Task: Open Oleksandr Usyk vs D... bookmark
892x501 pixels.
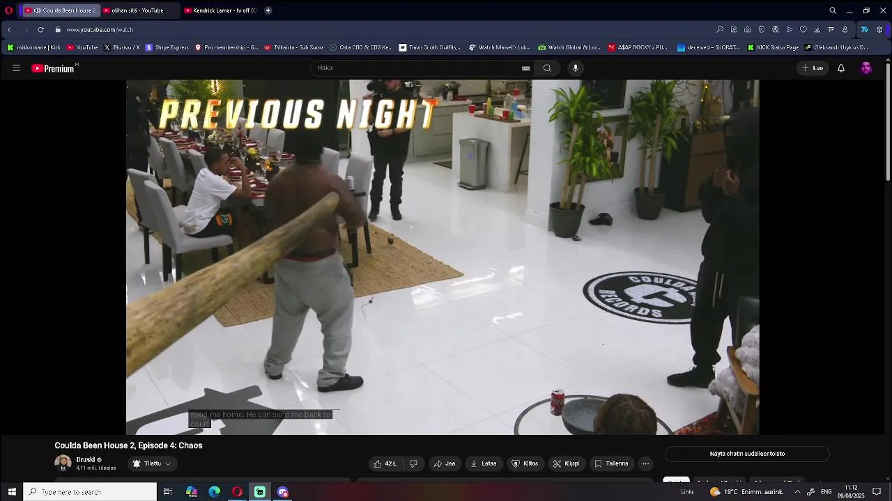Action: point(836,48)
